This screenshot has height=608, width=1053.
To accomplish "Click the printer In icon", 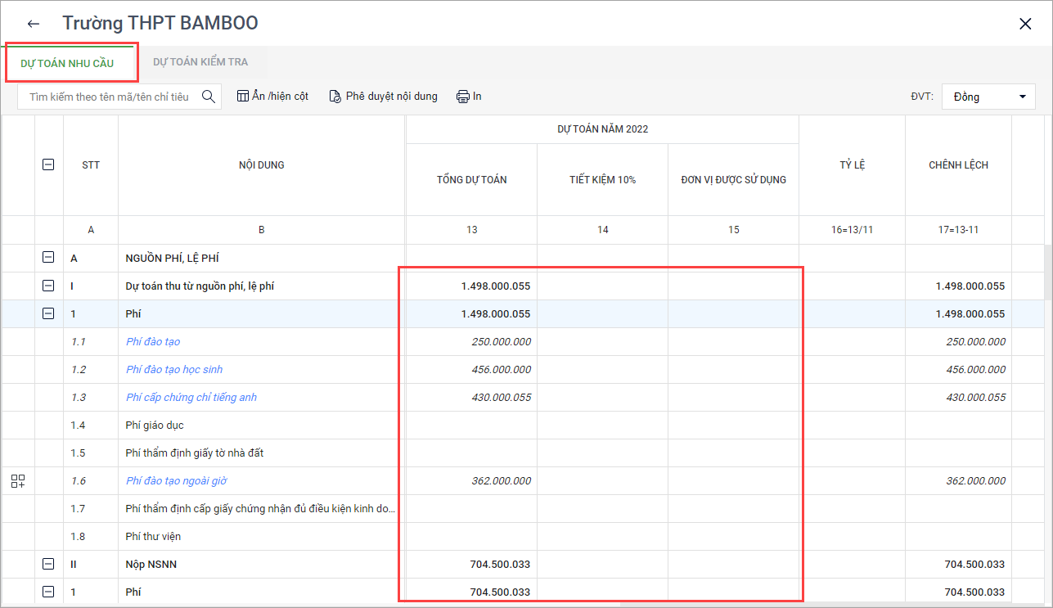I will 463,97.
